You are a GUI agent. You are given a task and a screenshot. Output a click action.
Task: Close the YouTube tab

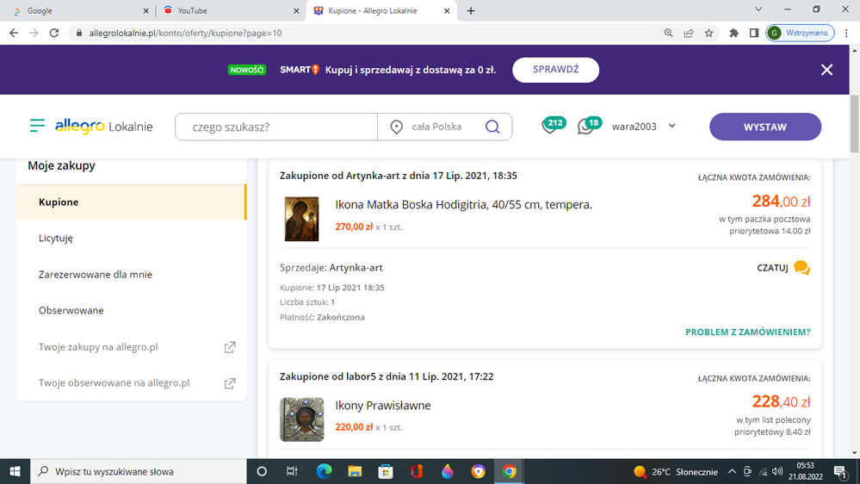296,10
